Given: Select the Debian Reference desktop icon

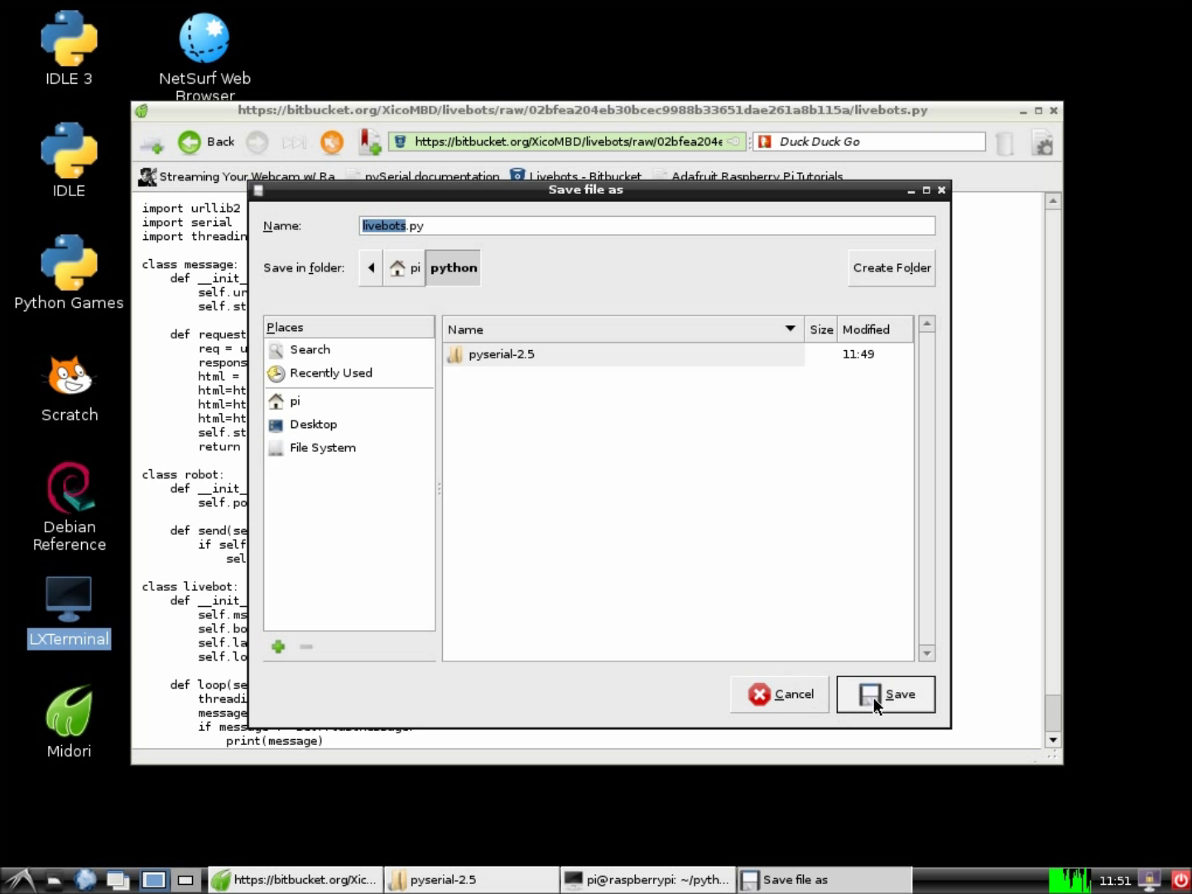Looking at the screenshot, I should pos(70,507).
